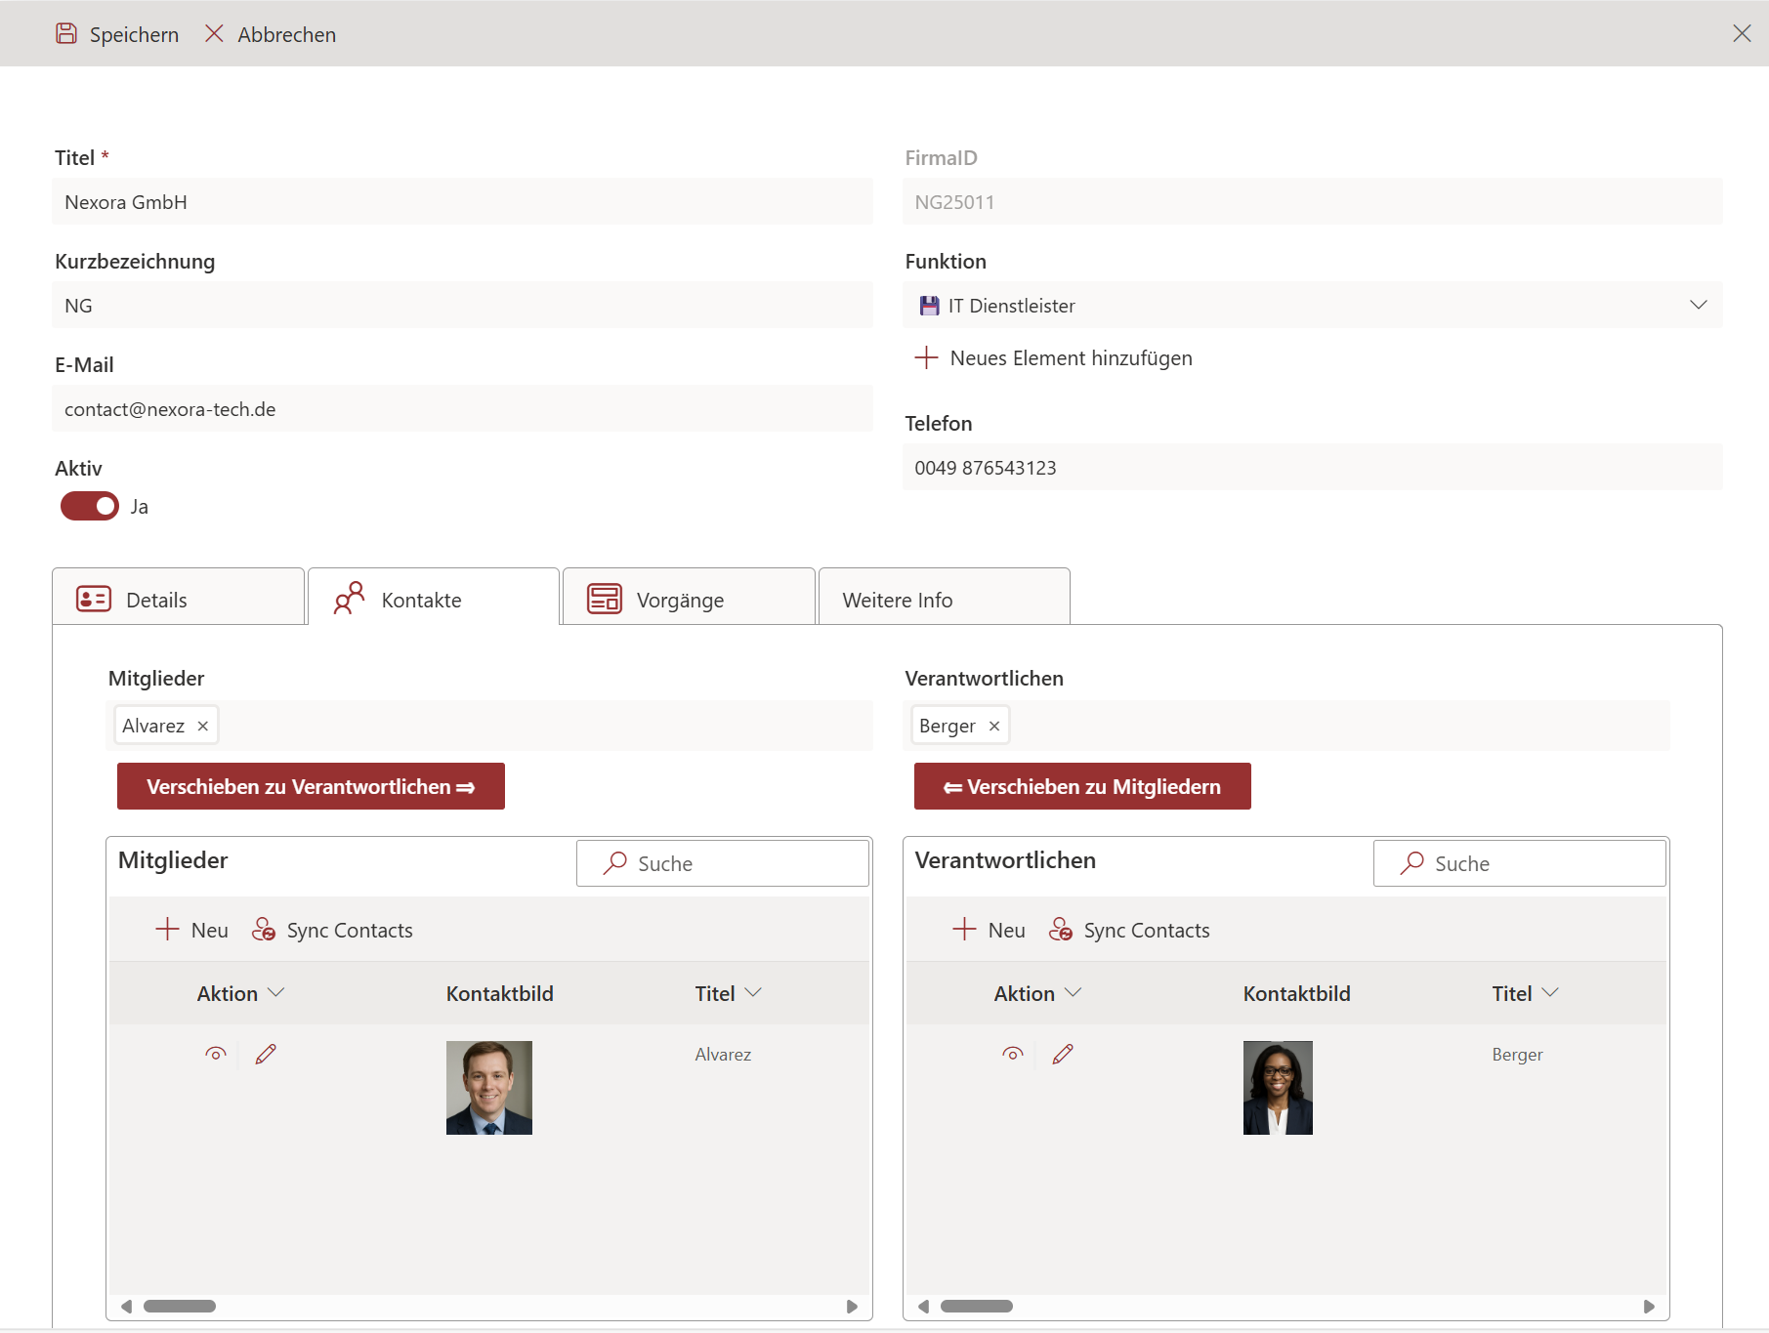Expand the Funktion dropdown
Viewport: 1769px width, 1333px height.
pyautogui.click(x=1698, y=306)
